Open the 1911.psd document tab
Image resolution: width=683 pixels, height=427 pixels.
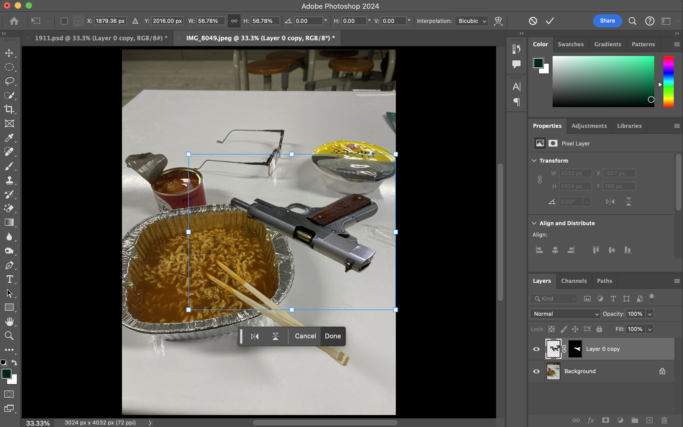tap(101, 38)
